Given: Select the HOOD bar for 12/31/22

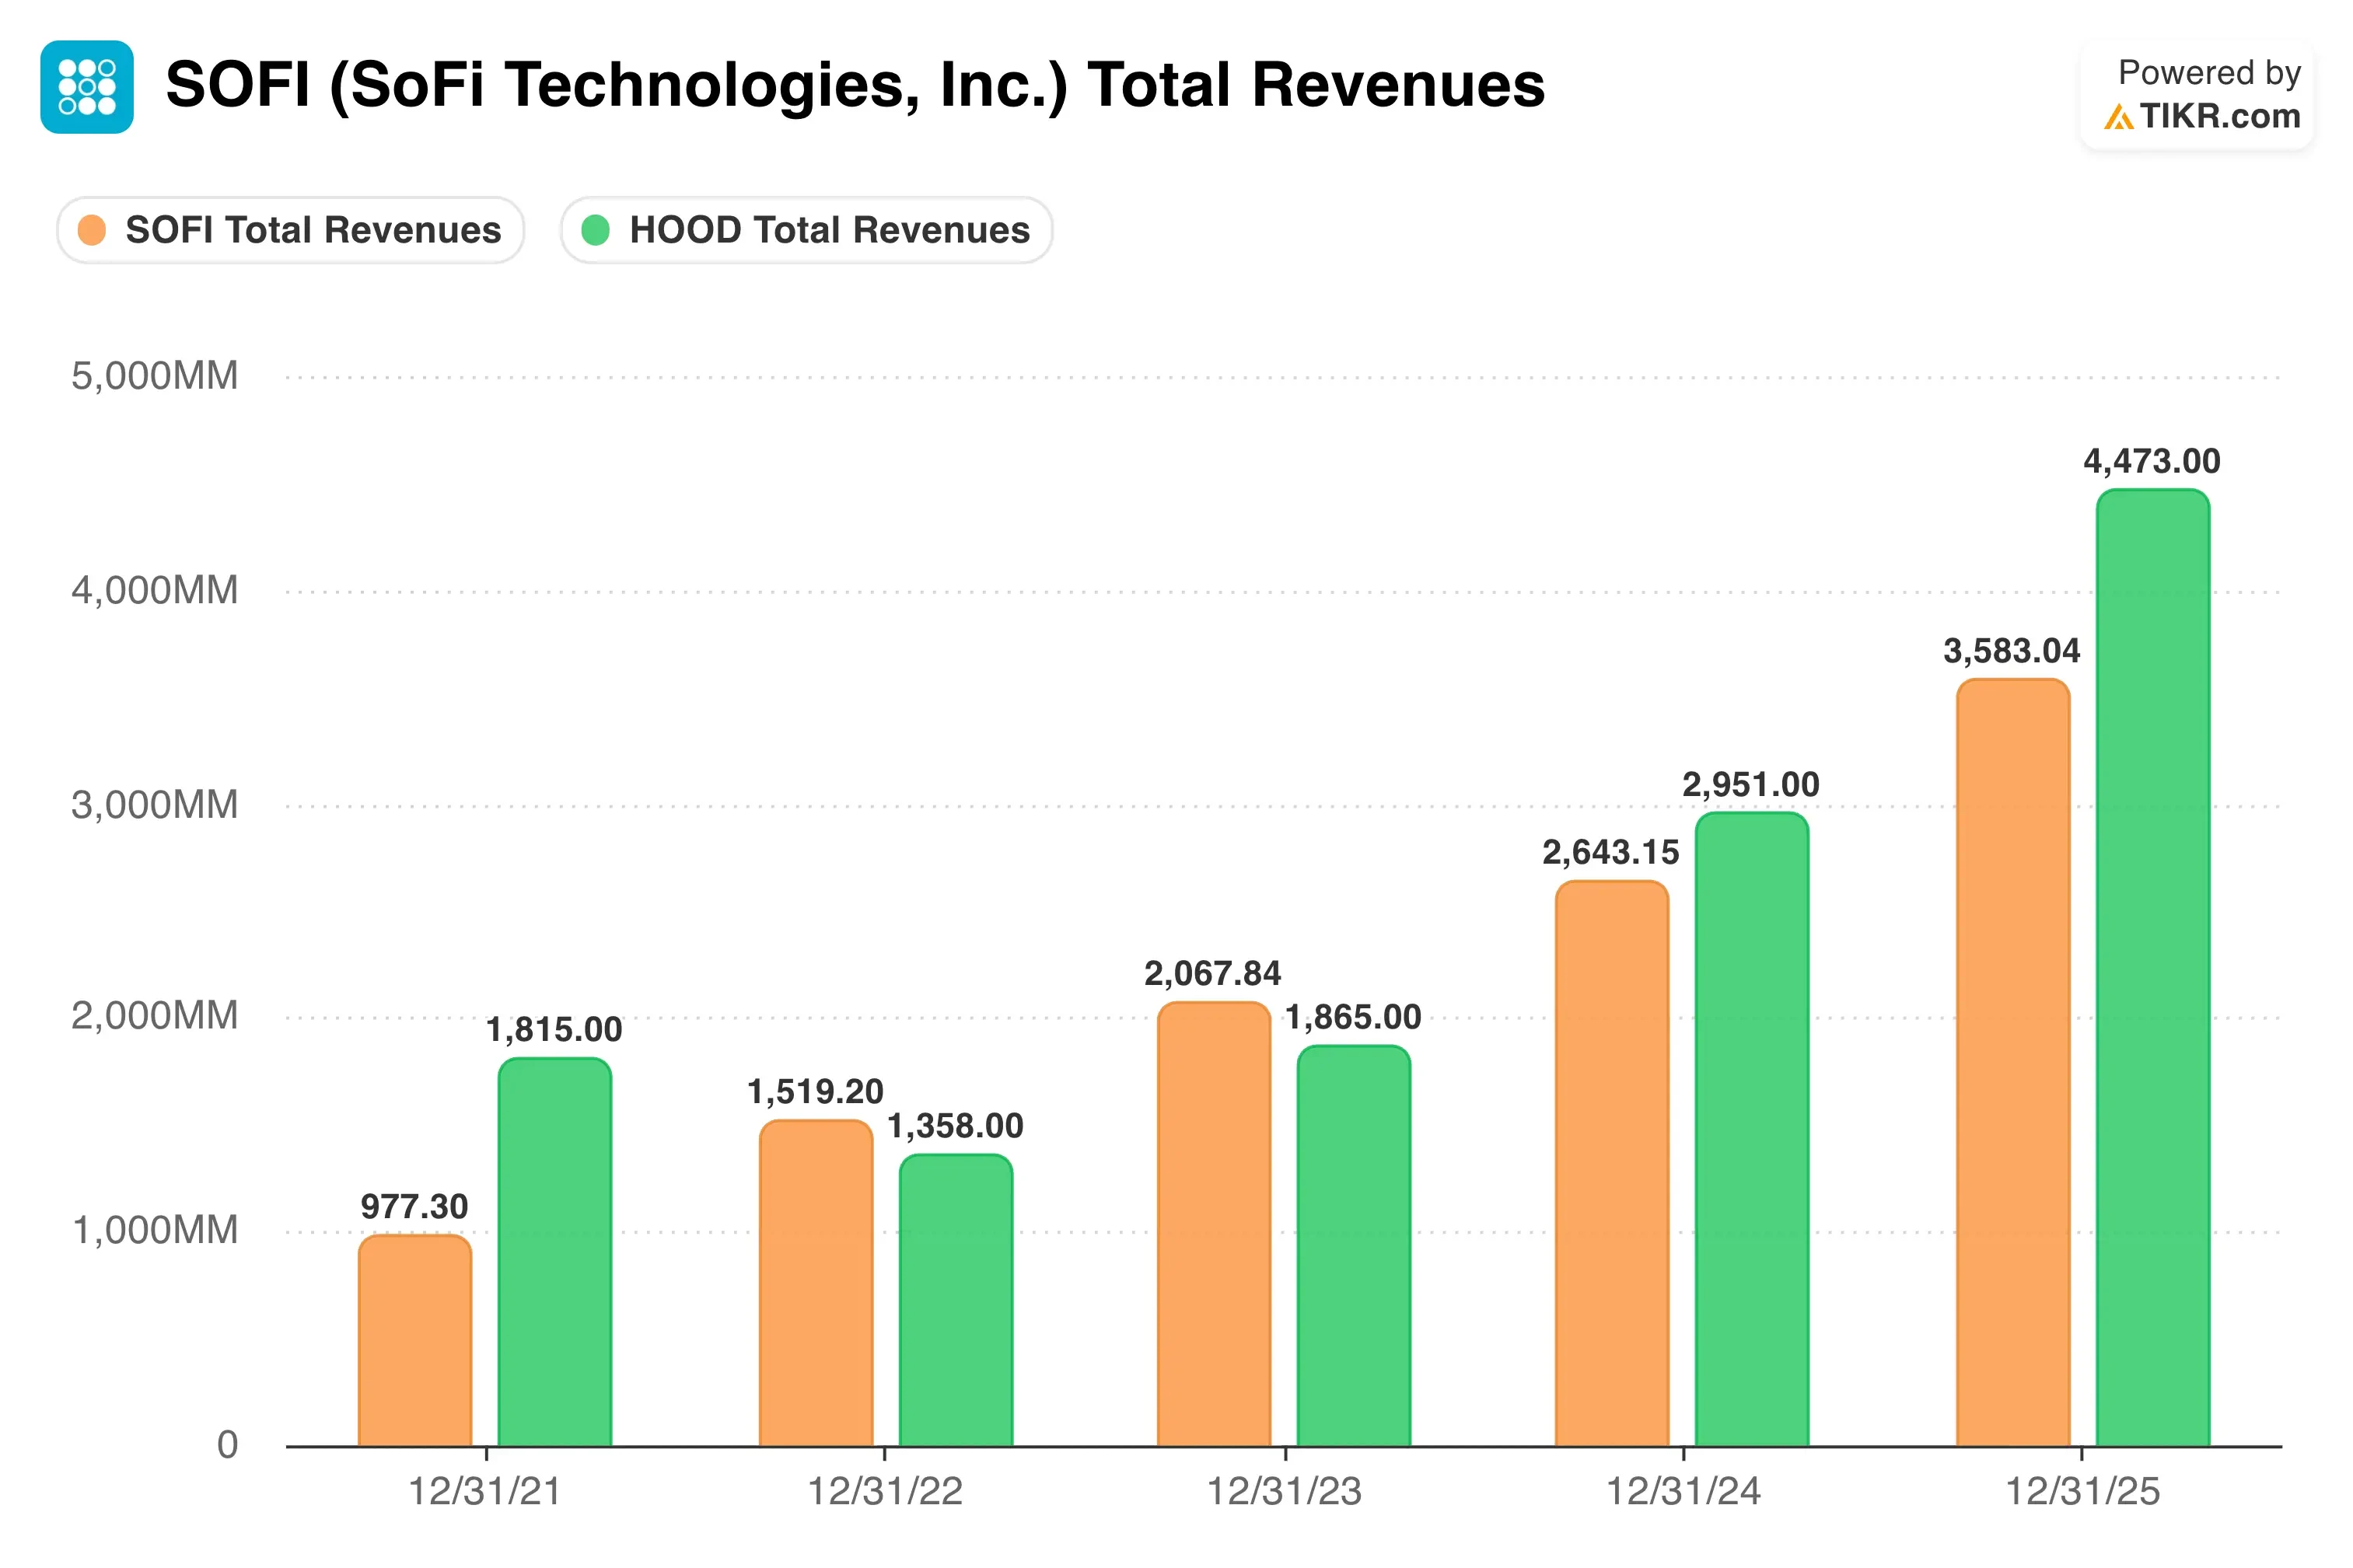Looking at the screenshot, I should click(x=956, y=1300).
